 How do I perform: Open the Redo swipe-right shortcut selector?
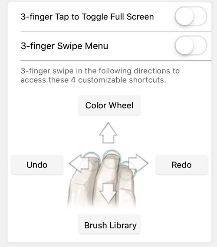pos(182,165)
